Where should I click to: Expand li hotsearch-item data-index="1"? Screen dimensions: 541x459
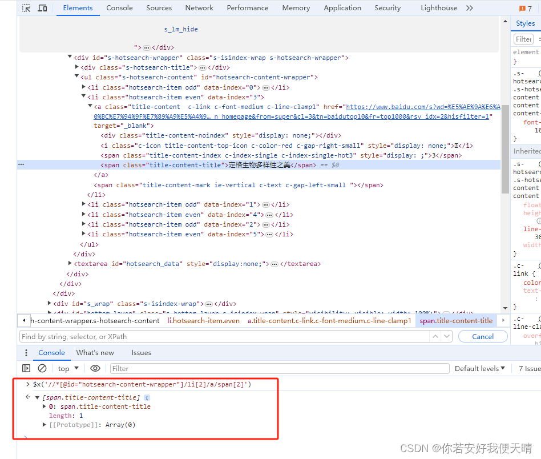83,204
